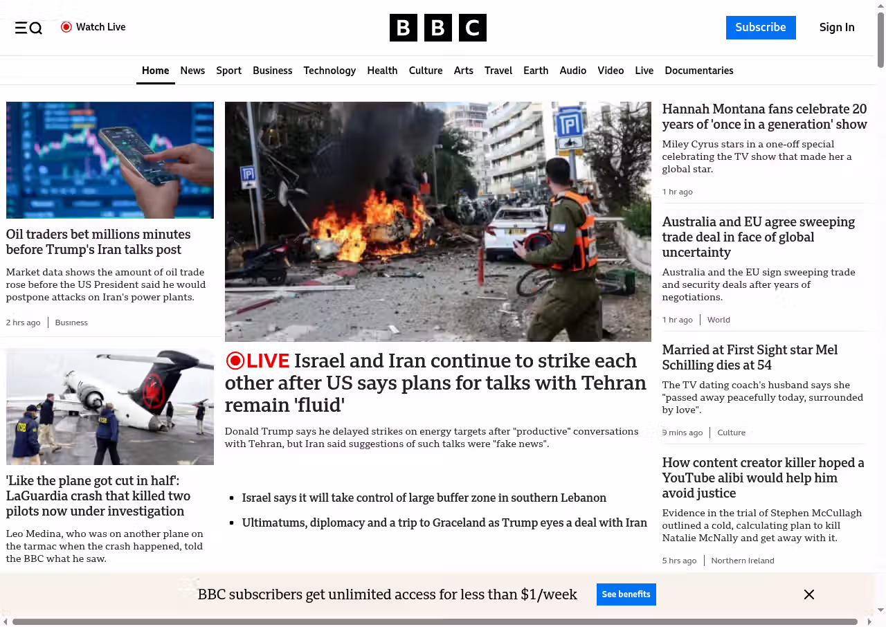Open the LaGuardia plane crash photo
This screenshot has width=886, height=627.
[110, 407]
